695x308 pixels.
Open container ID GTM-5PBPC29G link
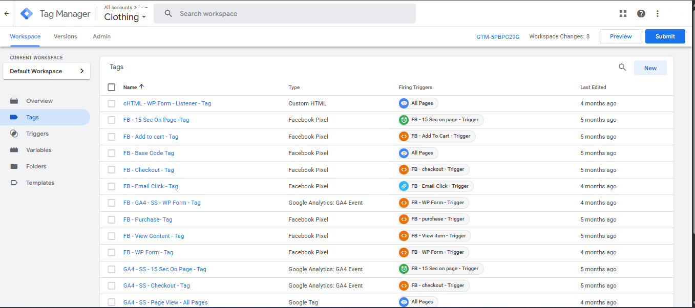(498, 37)
